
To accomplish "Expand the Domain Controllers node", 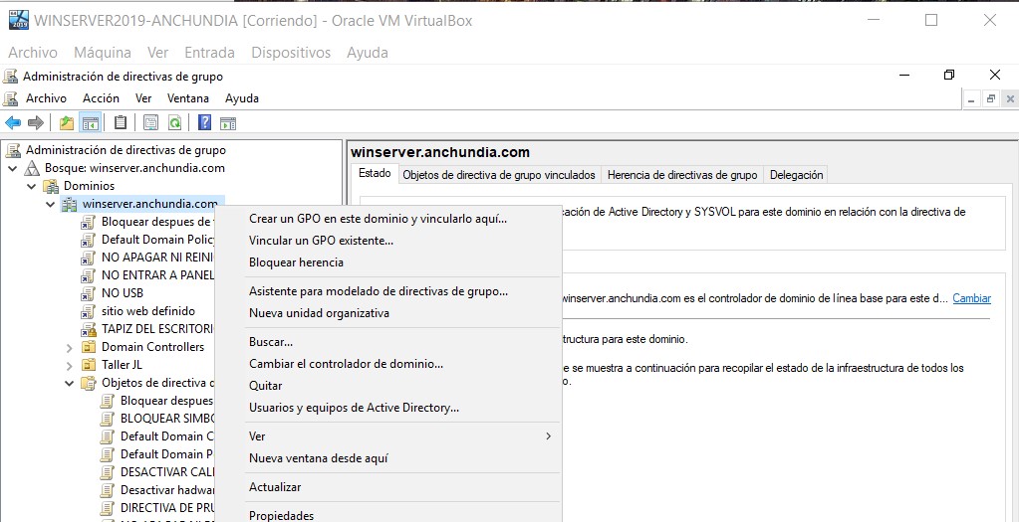I will tap(70, 348).
